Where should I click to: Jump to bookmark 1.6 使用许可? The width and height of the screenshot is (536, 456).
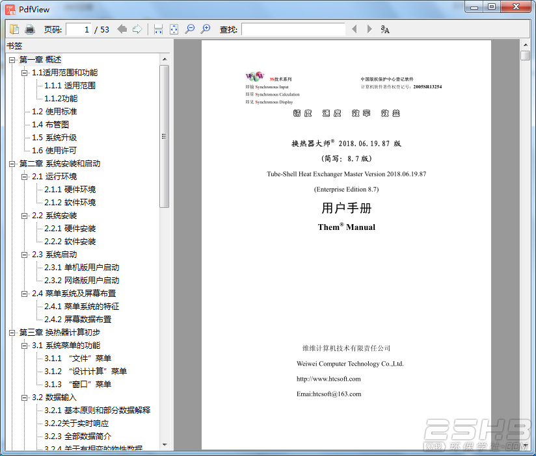pyautogui.click(x=55, y=151)
